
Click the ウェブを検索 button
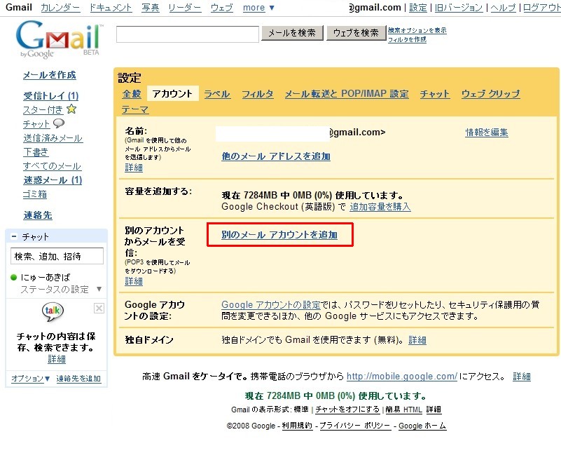coord(356,33)
